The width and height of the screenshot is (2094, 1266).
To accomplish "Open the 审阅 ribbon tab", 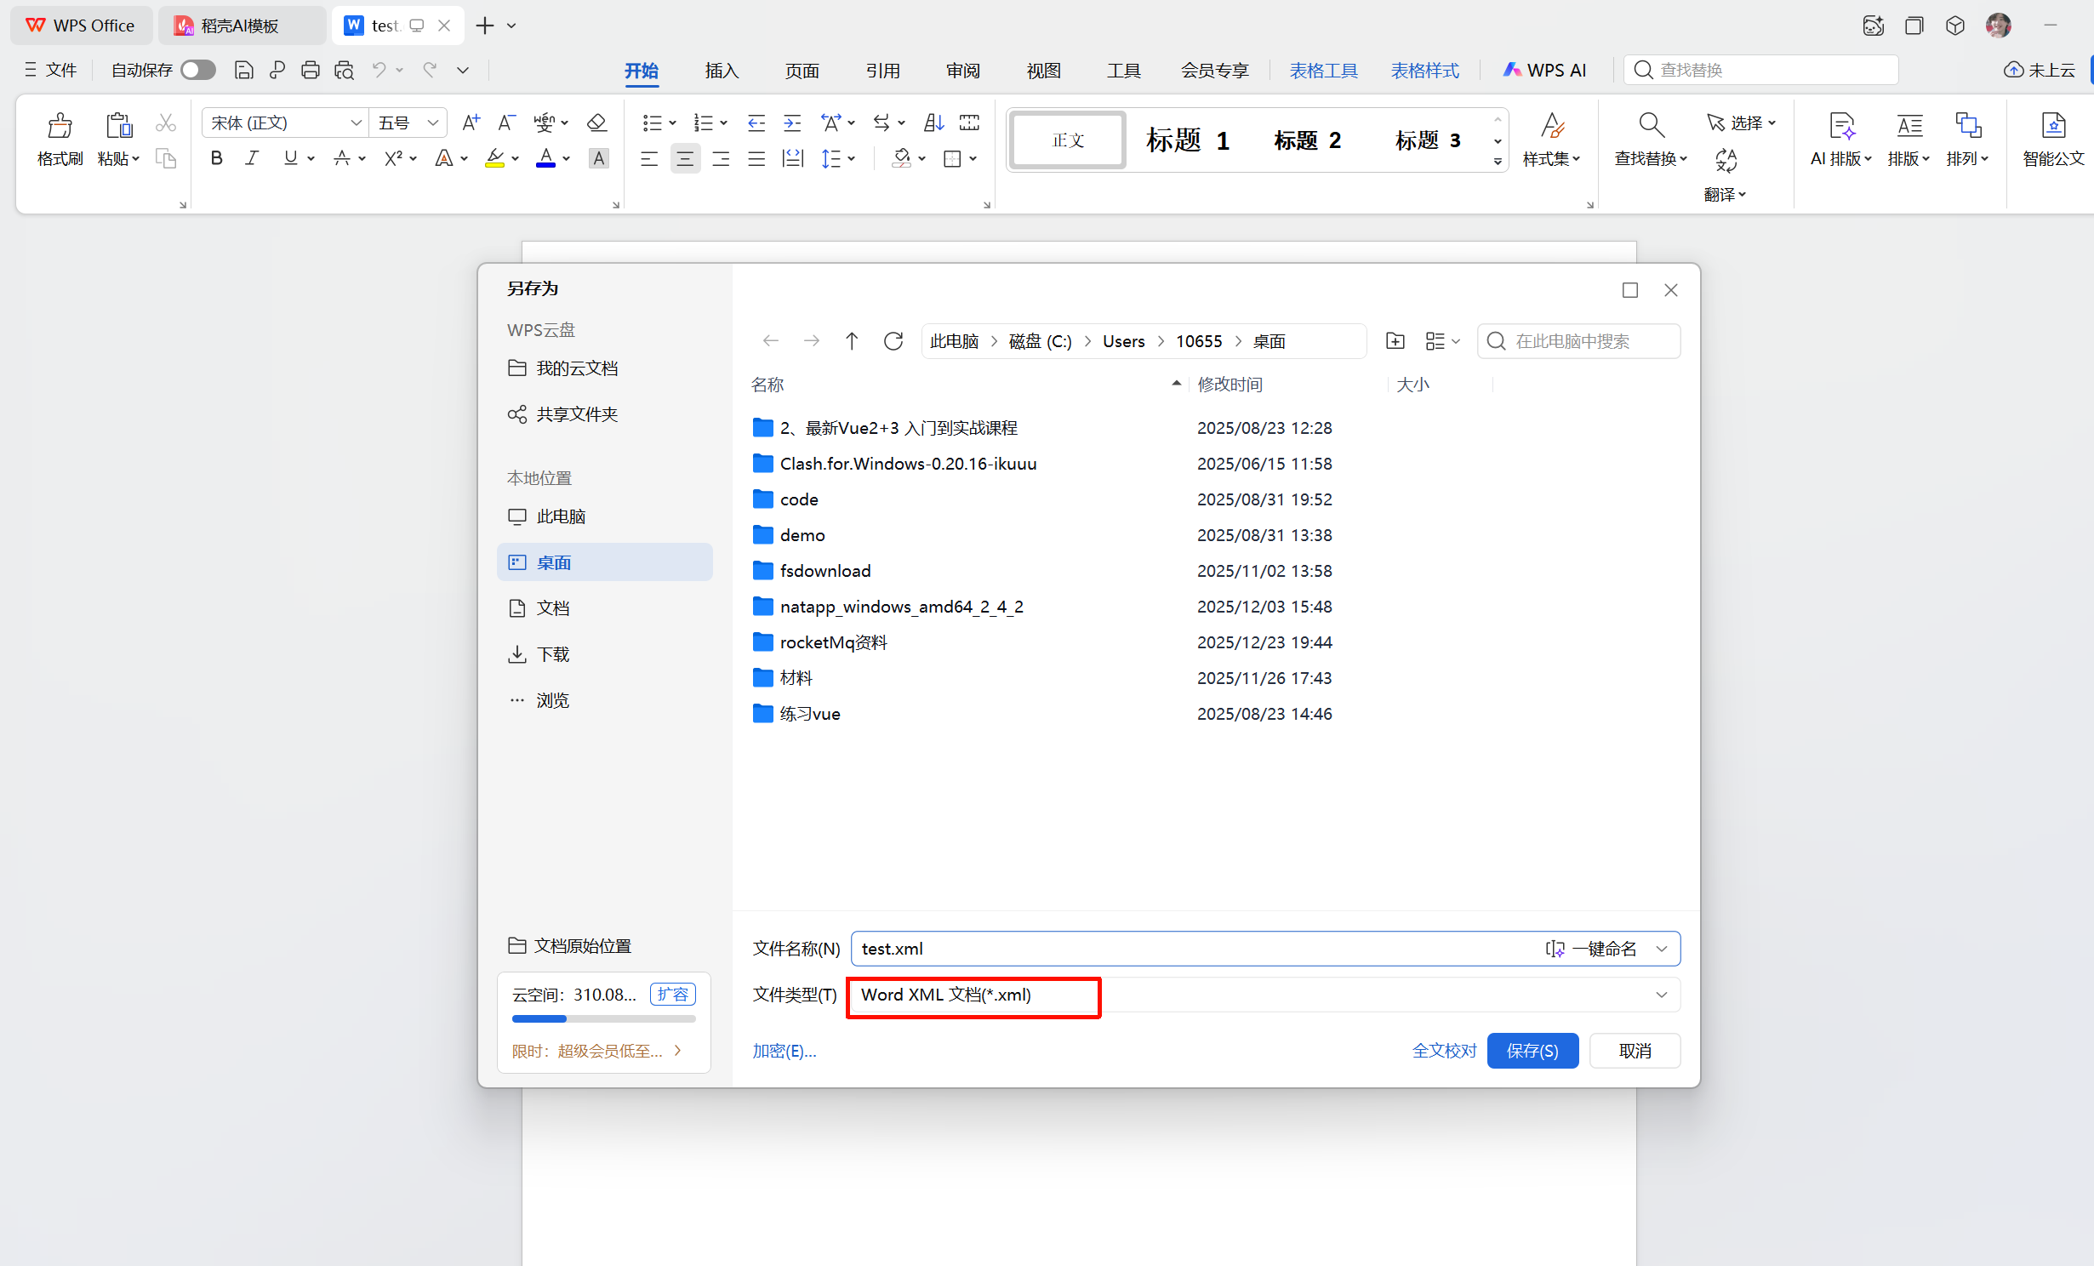I will 963,71.
